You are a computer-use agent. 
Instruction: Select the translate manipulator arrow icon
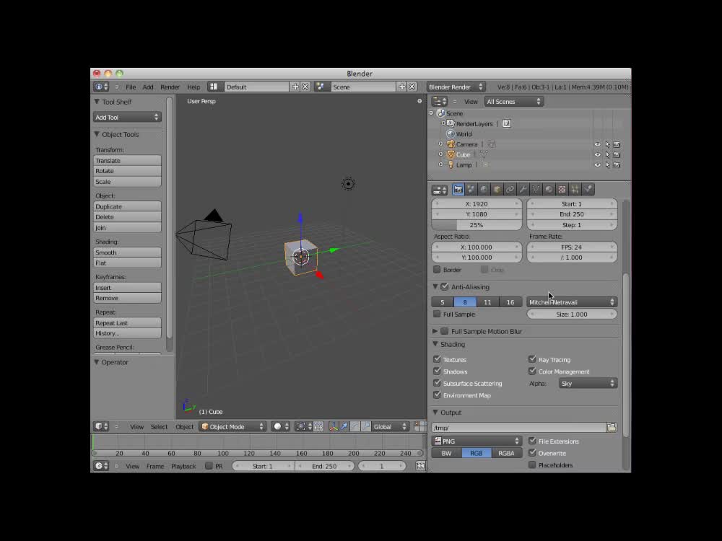pos(345,426)
